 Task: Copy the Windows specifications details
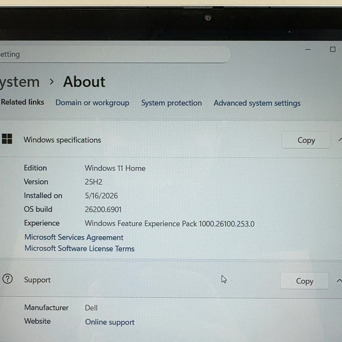pos(306,140)
